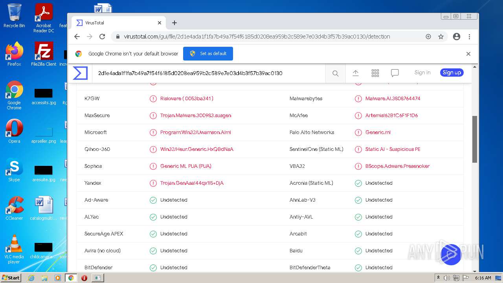
Task: Click the alert icon next to McAfee result
Action: pos(358,116)
